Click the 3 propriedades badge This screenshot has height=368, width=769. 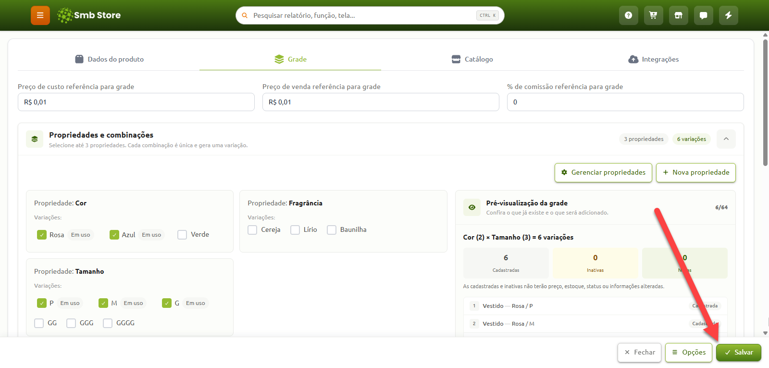pyautogui.click(x=644, y=139)
